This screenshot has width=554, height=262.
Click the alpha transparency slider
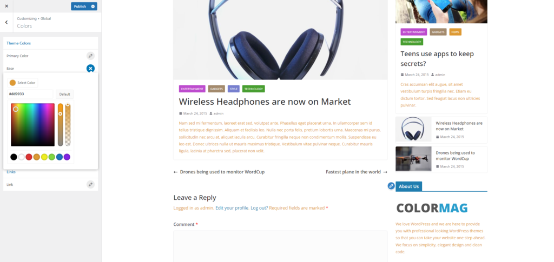pos(68,125)
